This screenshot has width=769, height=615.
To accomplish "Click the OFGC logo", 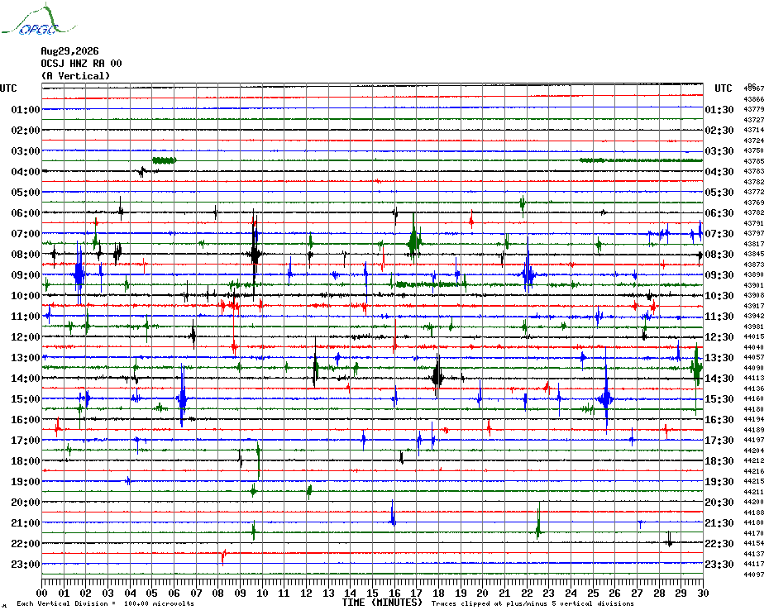I will (x=38, y=21).
